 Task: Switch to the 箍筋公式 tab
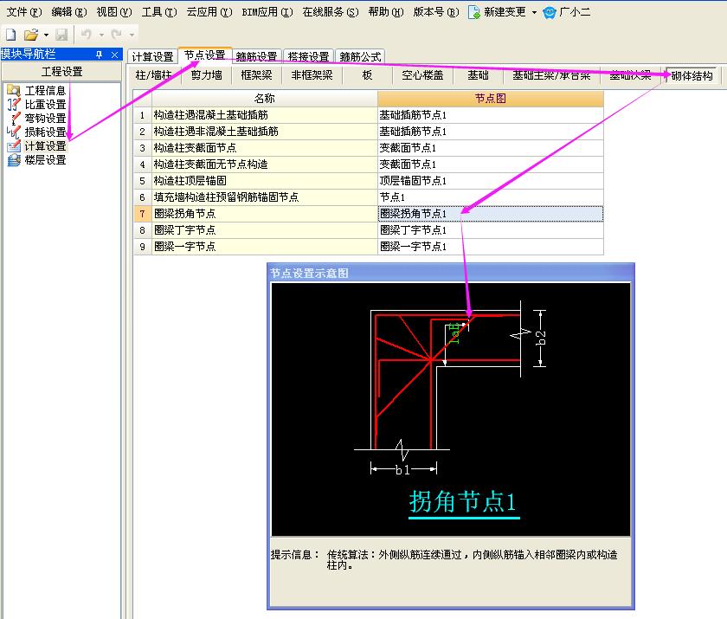(x=360, y=56)
